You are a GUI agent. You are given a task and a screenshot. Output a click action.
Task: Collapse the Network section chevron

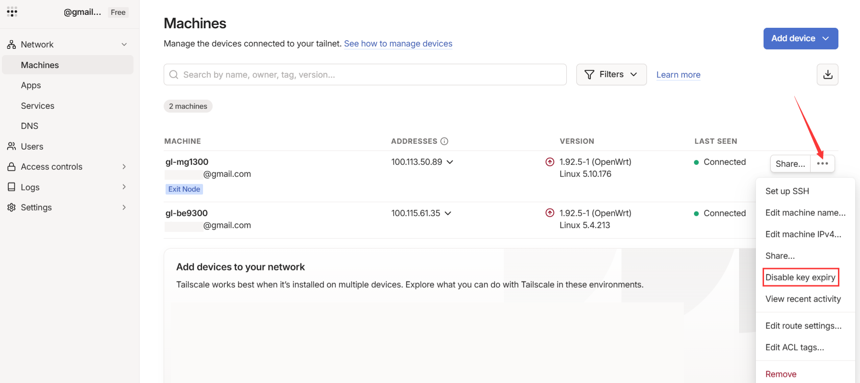(x=124, y=45)
